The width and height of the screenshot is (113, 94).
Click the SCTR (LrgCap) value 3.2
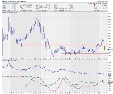click(49, 11)
